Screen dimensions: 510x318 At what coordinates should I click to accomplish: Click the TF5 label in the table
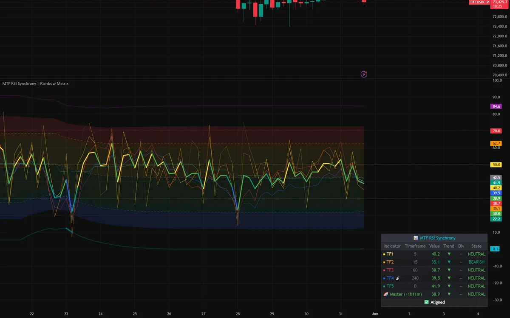pyautogui.click(x=390, y=286)
